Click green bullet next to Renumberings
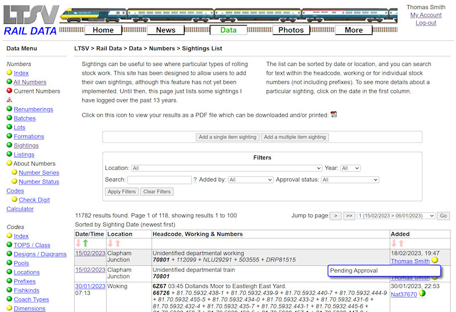The image size is (456, 312). 9,109
